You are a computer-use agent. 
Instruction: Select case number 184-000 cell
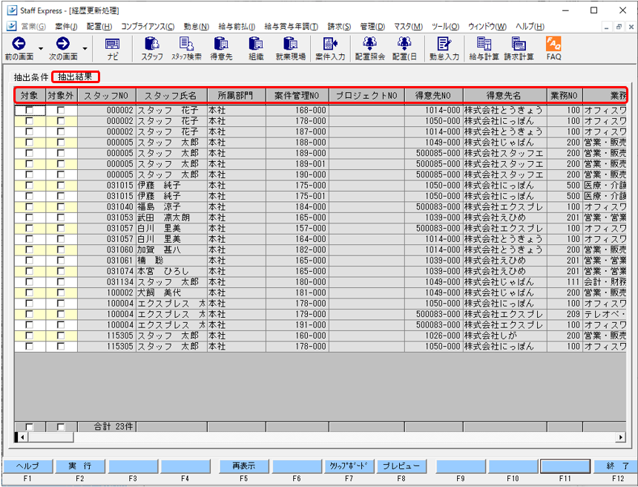coord(297,207)
